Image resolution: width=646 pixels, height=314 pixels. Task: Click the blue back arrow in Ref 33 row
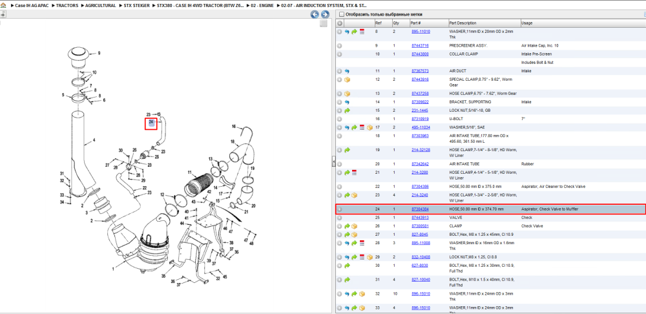[x=347, y=308]
